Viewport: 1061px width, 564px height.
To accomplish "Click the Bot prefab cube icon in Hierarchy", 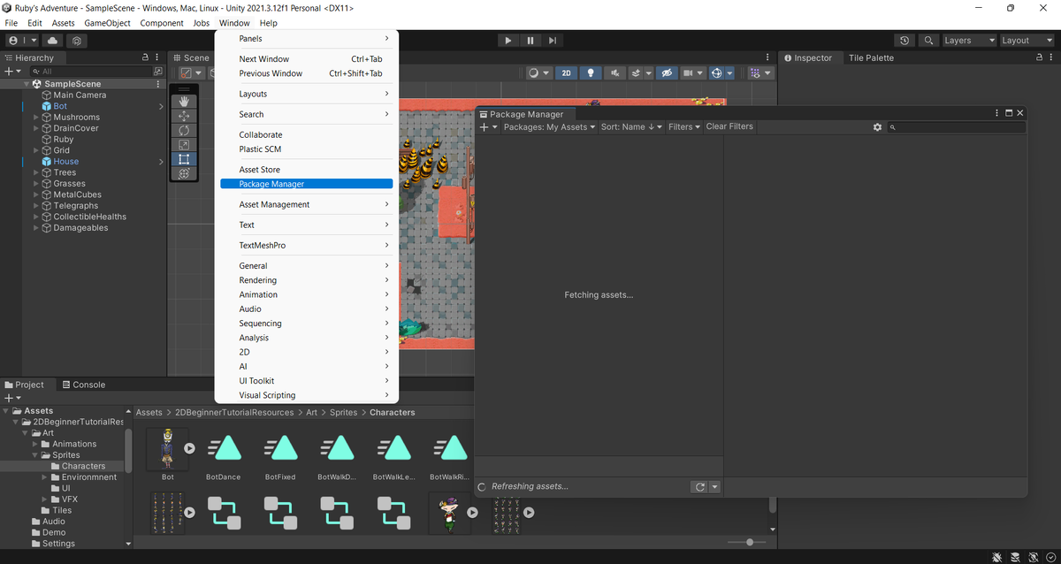I will click(47, 106).
